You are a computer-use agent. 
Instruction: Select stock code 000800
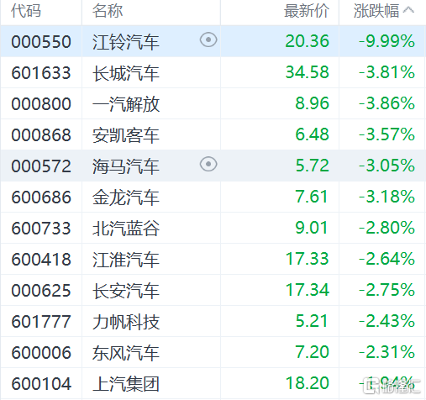[41, 104]
